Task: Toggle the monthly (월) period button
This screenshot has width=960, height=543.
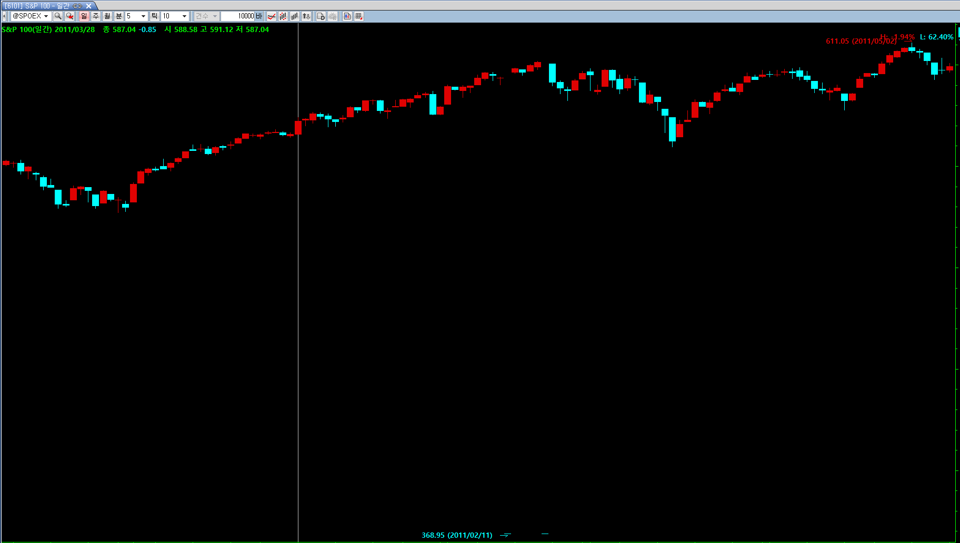Action: [107, 16]
